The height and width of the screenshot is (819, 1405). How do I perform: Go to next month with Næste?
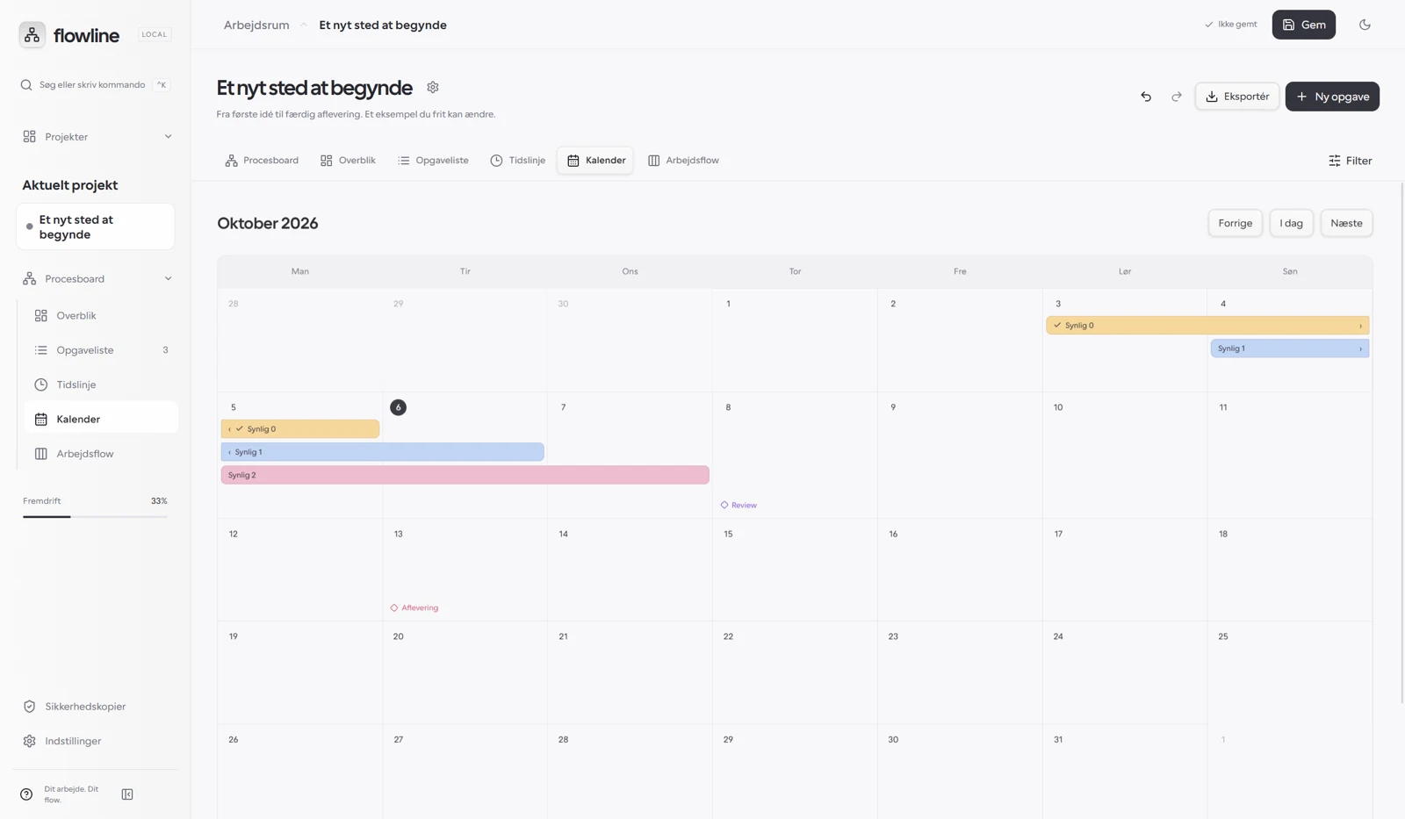pos(1346,223)
